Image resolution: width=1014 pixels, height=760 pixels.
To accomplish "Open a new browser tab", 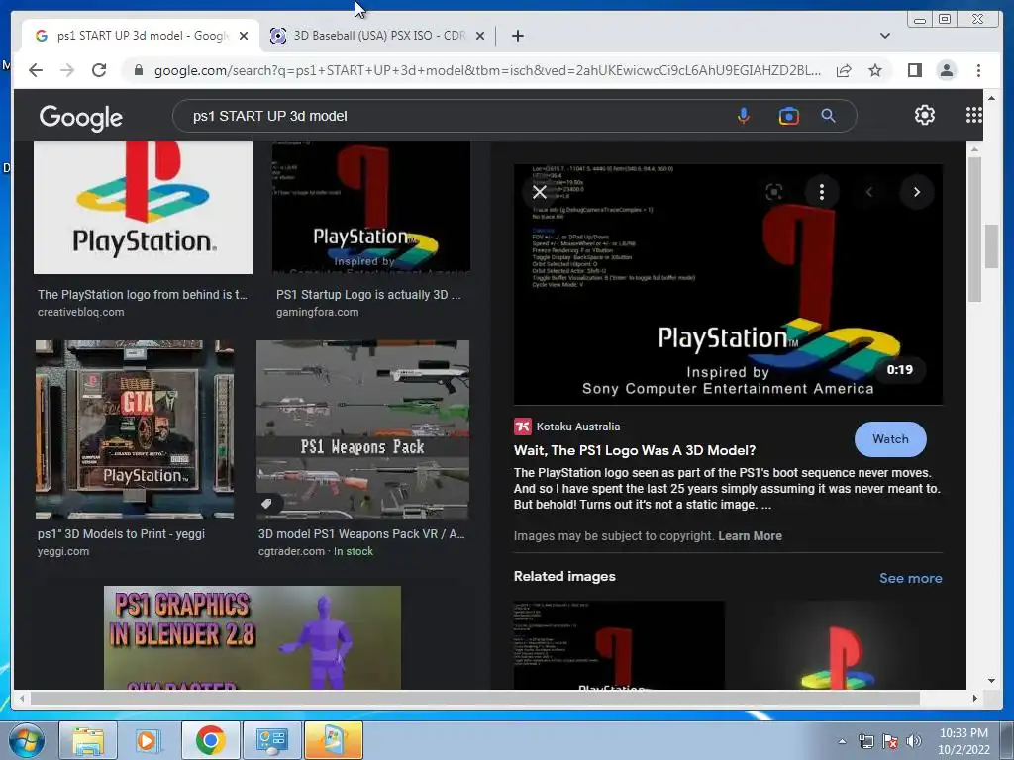I will tap(517, 36).
